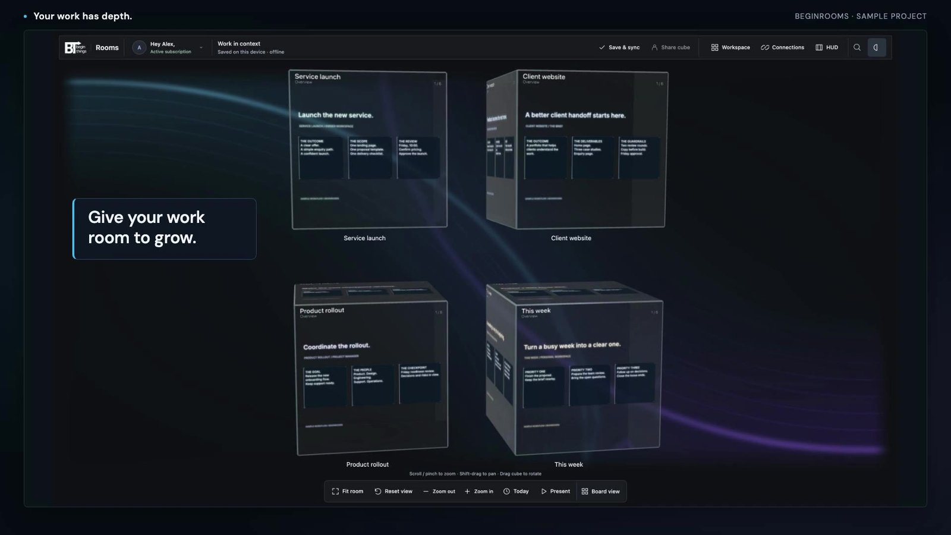This screenshot has width=951, height=535.
Task: Select the This week cube
Action: click(574, 369)
